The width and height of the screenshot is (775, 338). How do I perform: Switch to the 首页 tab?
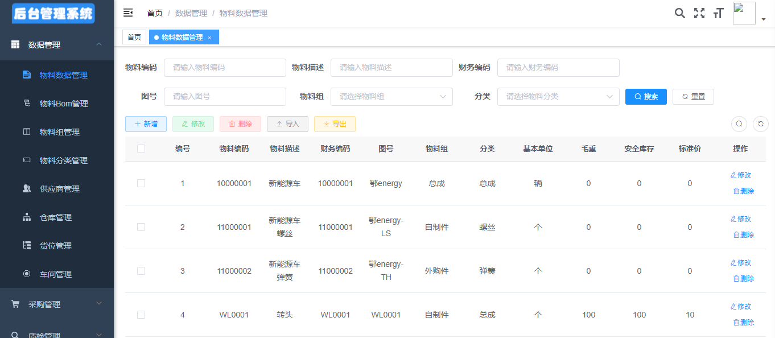tap(134, 37)
